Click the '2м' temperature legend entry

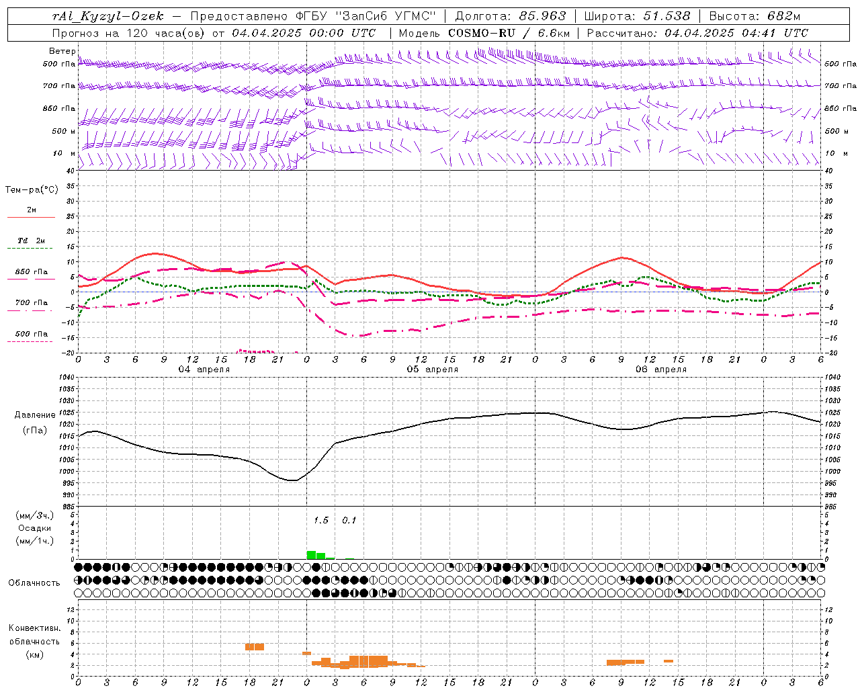(32, 210)
